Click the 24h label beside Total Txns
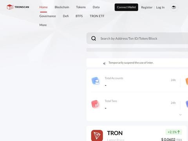This screenshot has width=188, height=141. point(173,103)
